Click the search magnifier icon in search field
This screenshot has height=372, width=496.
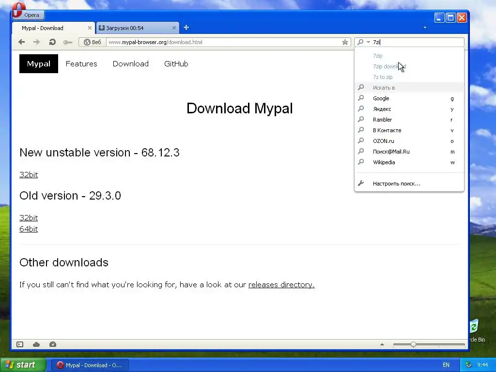(360, 42)
